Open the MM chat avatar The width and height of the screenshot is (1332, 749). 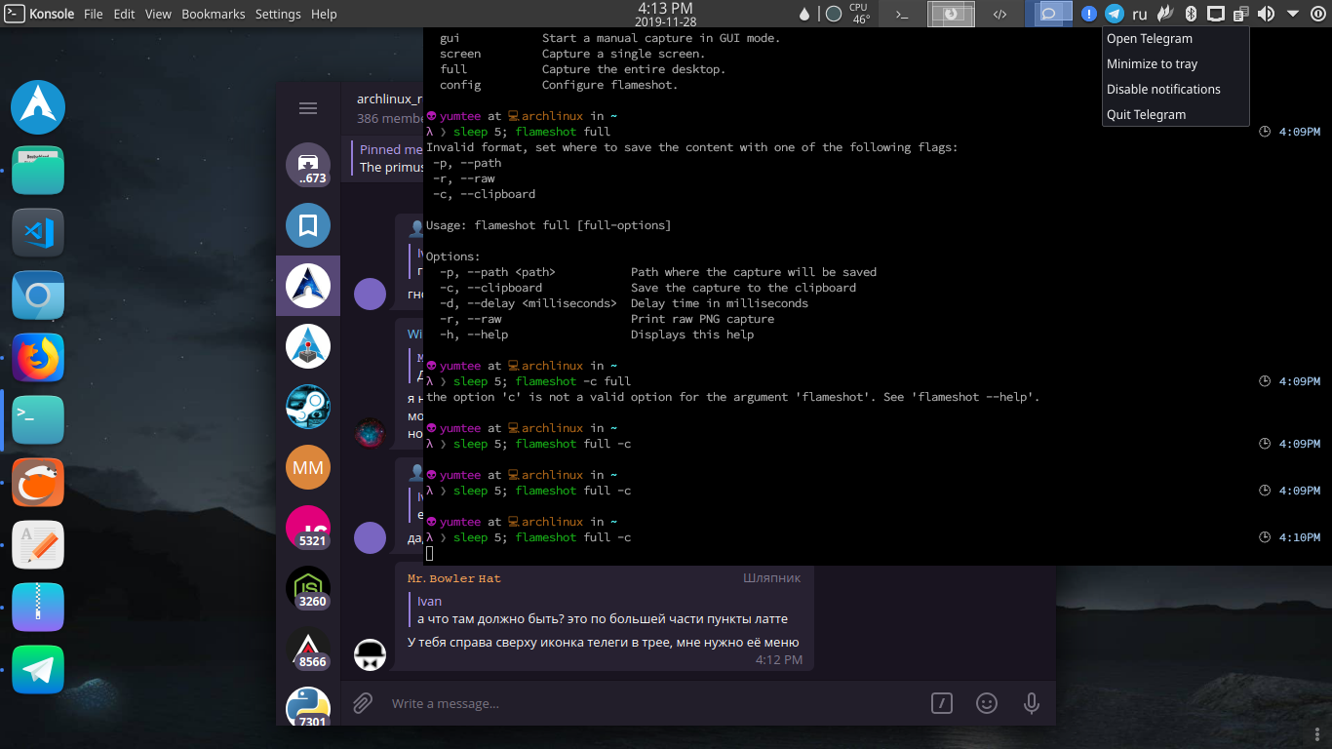point(308,468)
